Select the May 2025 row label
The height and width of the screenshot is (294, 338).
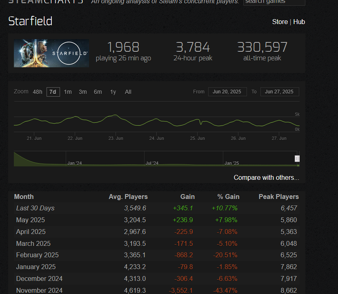30,220
